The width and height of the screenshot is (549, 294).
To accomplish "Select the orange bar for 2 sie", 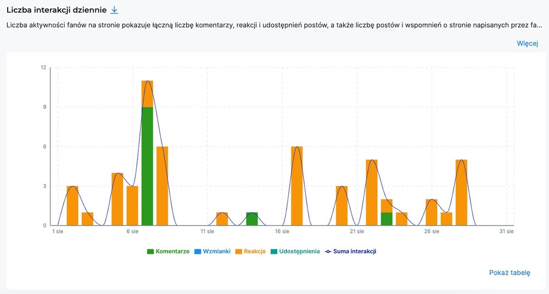I will click(x=72, y=206).
